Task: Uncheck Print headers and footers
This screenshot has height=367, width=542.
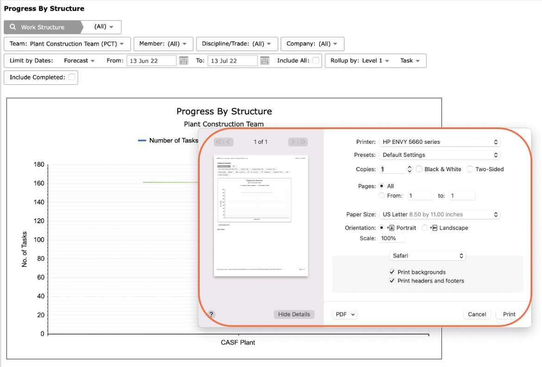Action: (x=392, y=280)
